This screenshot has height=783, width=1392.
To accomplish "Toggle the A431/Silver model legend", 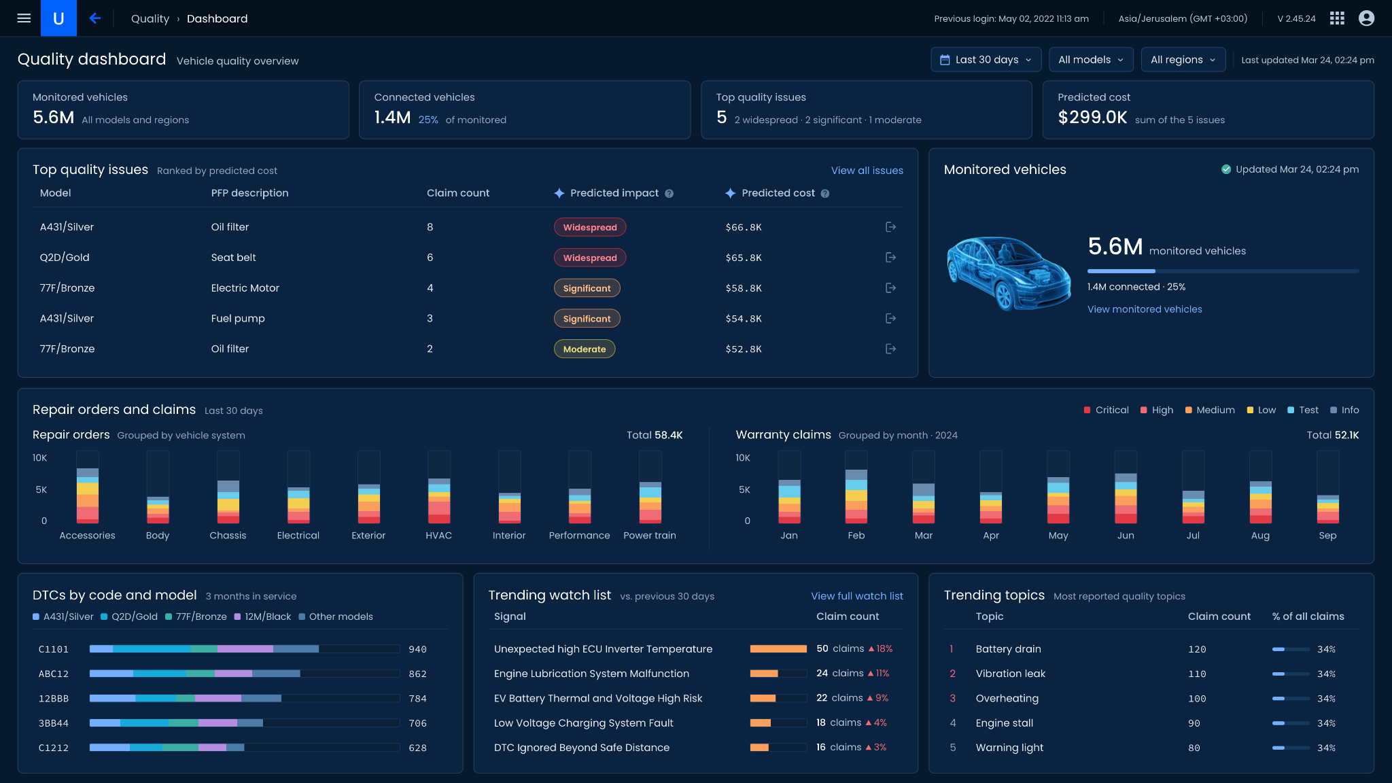I will pyautogui.click(x=63, y=616).
